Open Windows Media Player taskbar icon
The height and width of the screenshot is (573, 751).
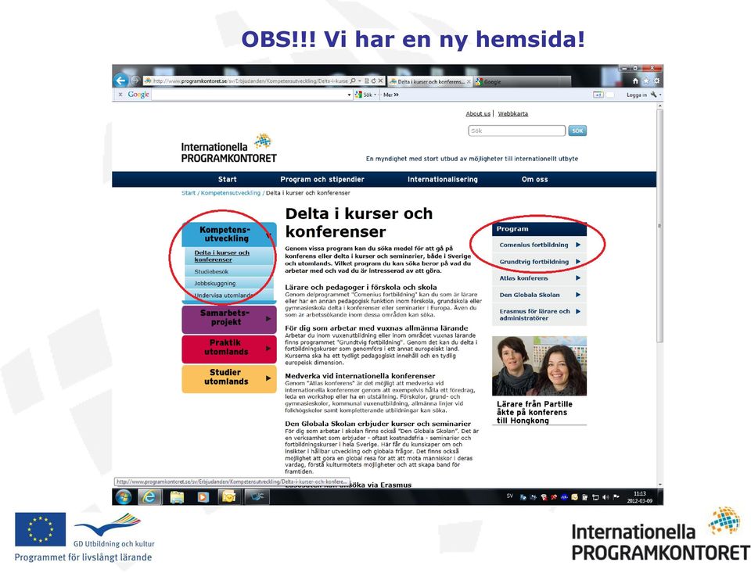[203, 497]
